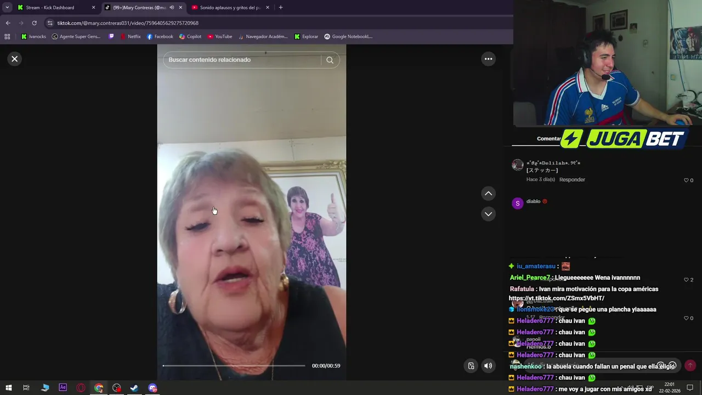Open Delilah commenter's profile avatar

517,165
